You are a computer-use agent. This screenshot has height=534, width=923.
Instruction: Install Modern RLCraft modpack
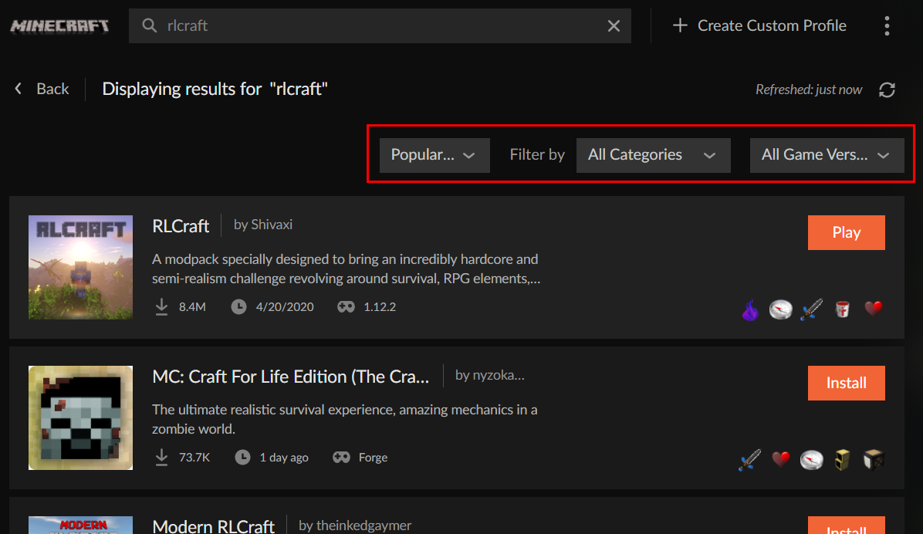(x=846, y=526)
